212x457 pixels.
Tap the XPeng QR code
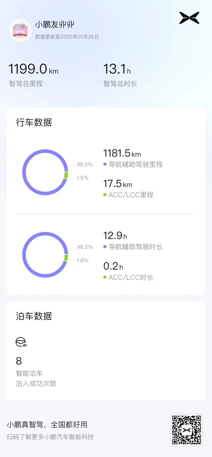[186, 430]
